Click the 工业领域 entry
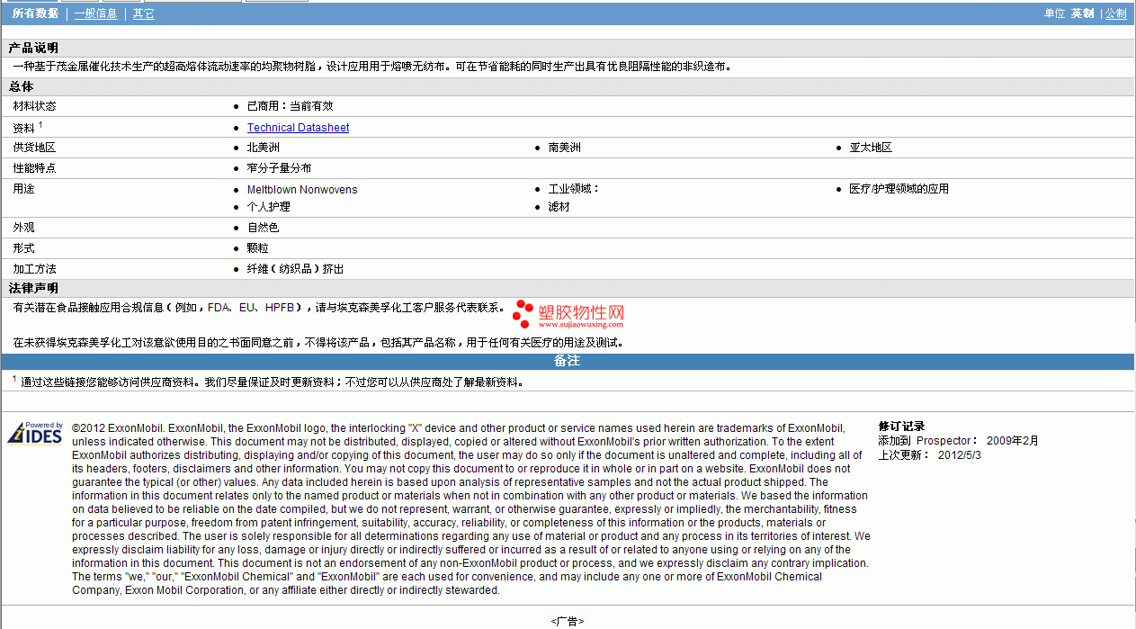Viewport: 1136px width, 629px height. [x=574, y=189]
